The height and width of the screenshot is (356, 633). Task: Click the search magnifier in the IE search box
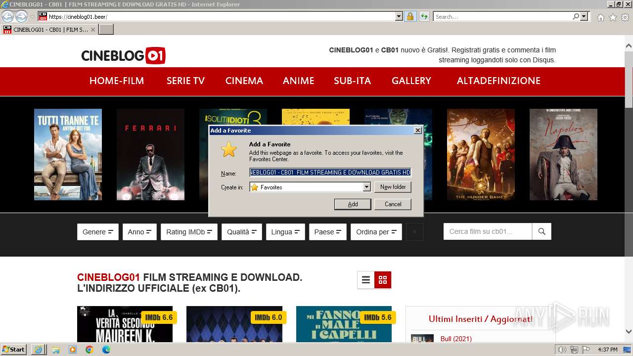point(576,17)
